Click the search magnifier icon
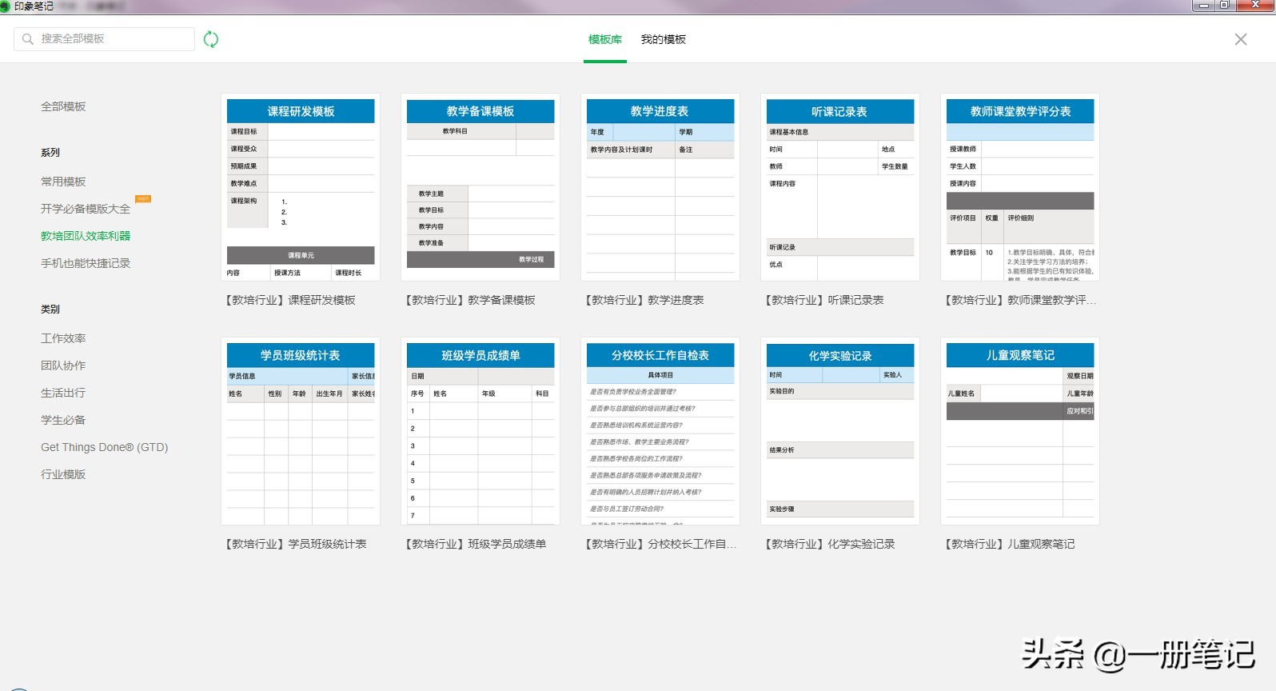 (x=28, y=39)
